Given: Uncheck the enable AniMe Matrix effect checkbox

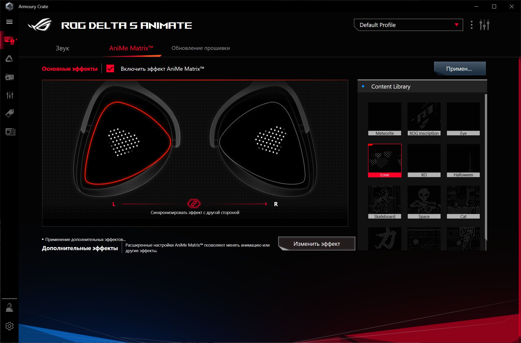Looking at the screenshot, I should [110, 69].
